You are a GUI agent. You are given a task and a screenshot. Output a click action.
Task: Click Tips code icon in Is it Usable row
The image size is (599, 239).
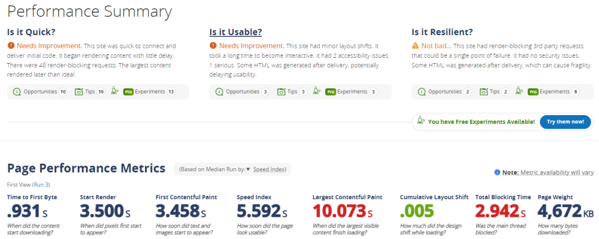pos(281,92)
